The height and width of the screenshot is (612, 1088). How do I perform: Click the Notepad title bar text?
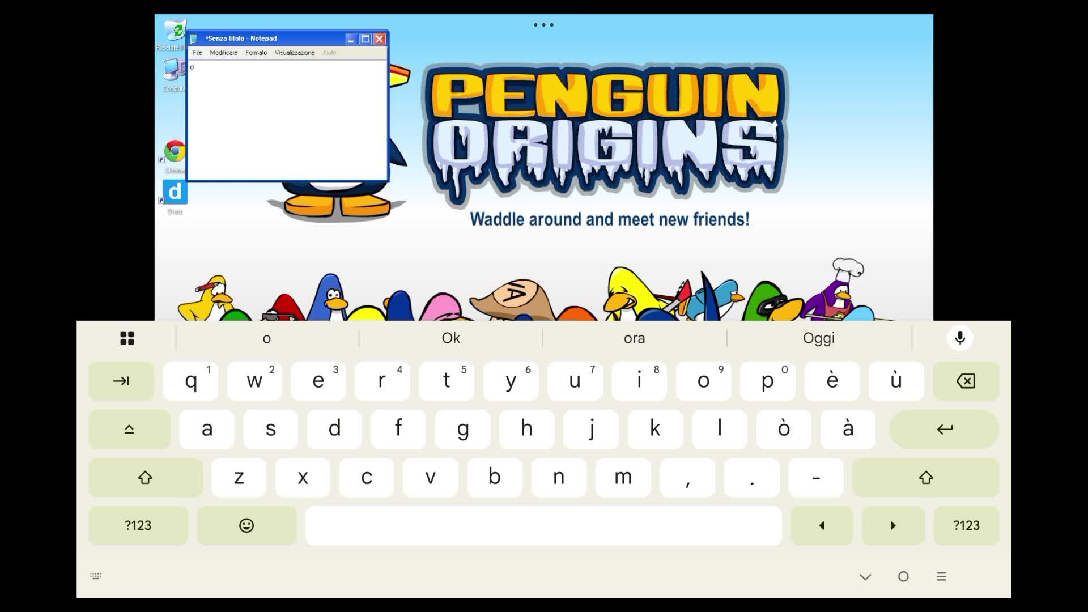[241, 39]
